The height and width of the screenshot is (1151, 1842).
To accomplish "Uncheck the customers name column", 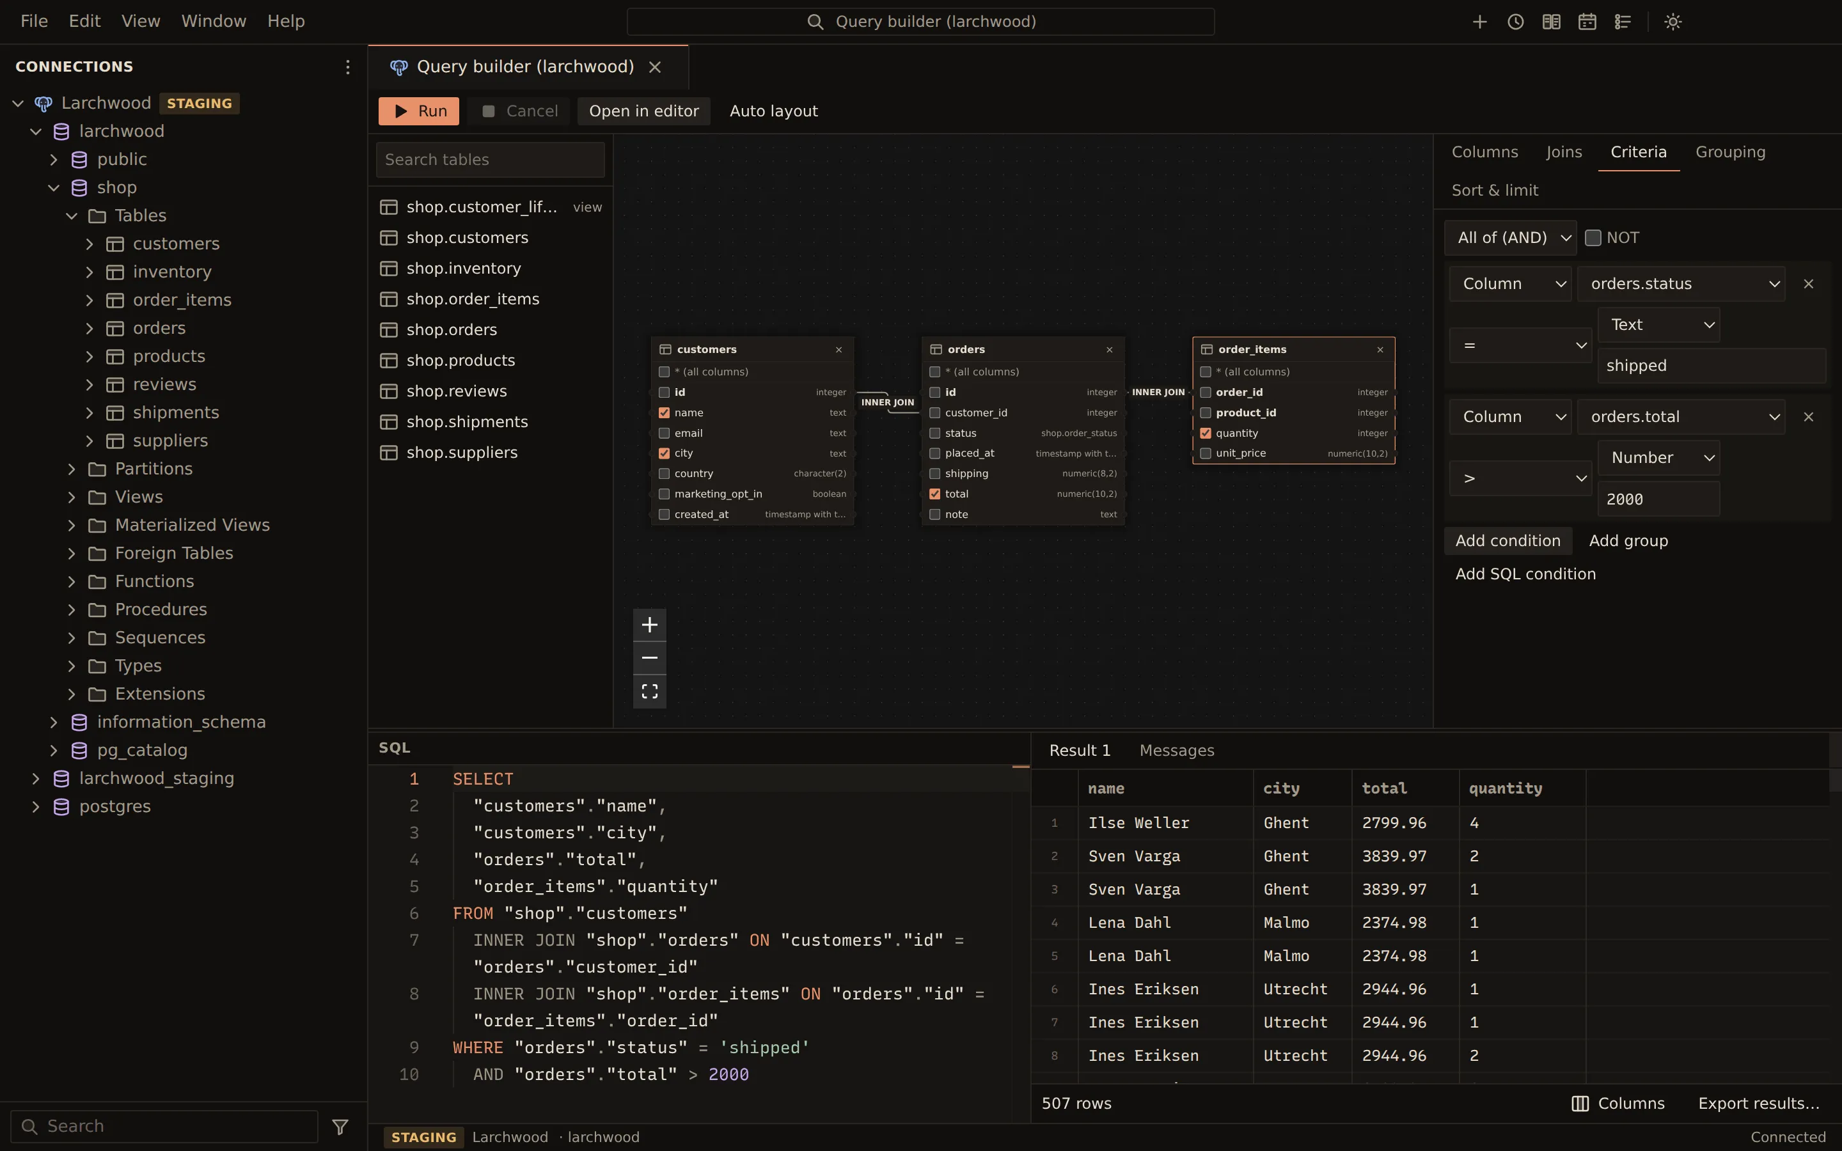I will (665, 412).
